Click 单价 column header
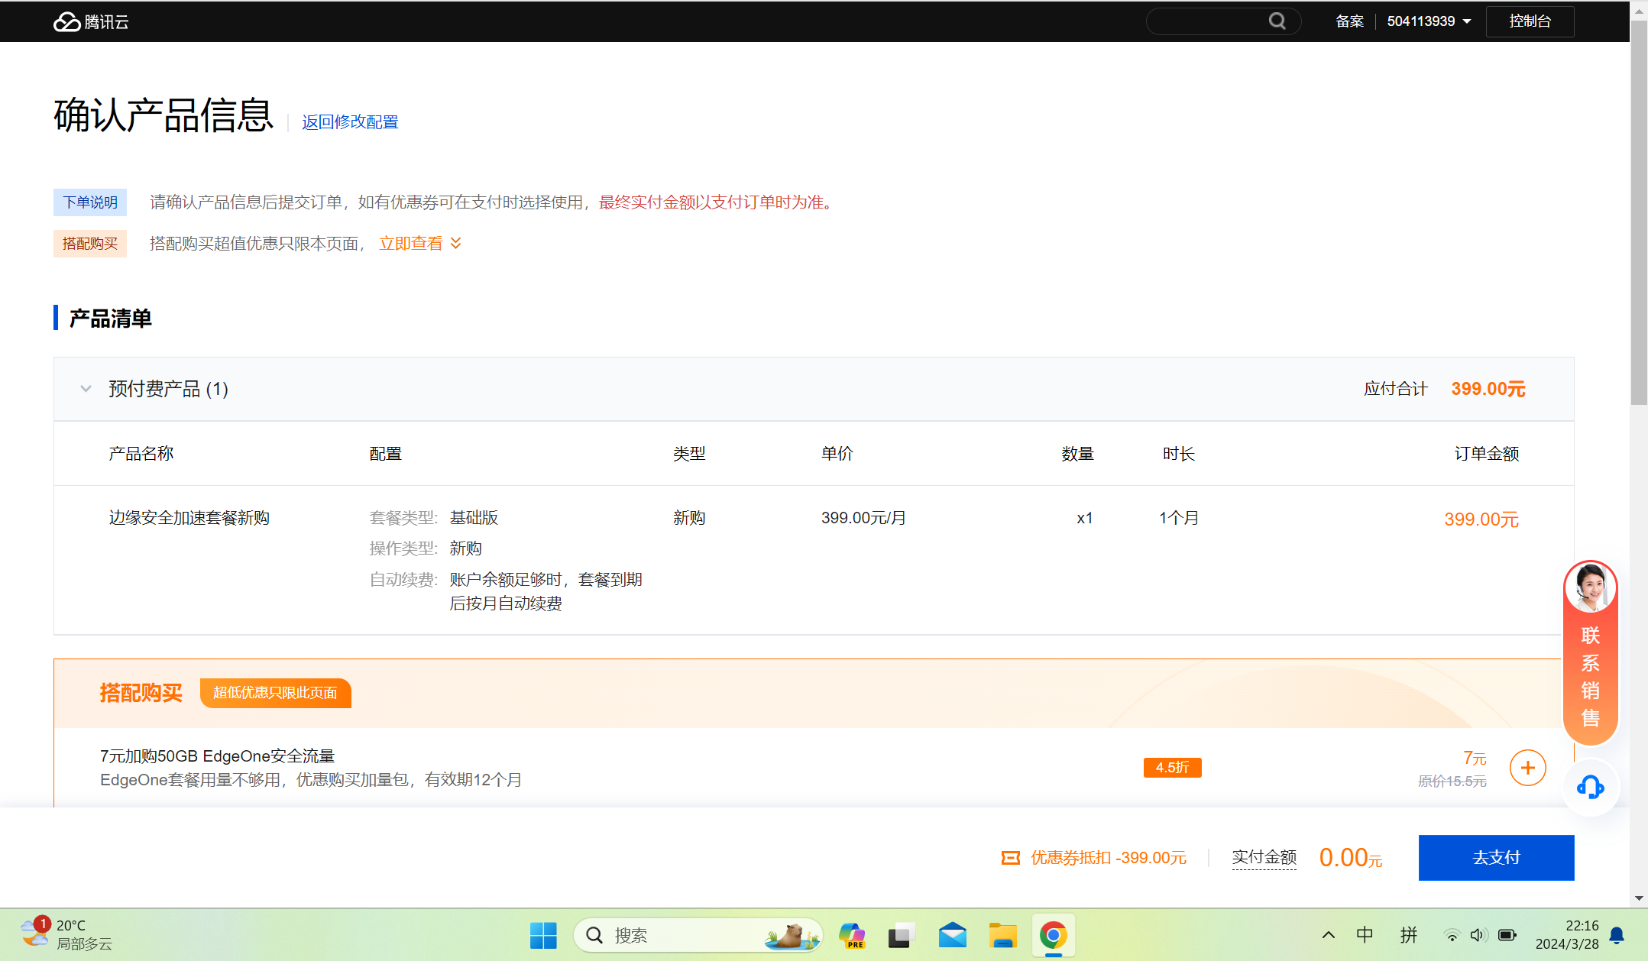 (837, 454)
